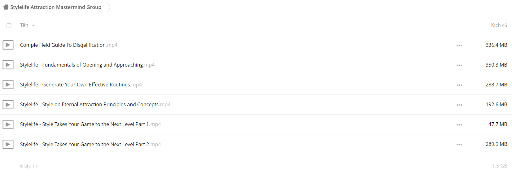
Task: Show actions menu for Eternal Attraction Principles file
Action: point(459,105)
